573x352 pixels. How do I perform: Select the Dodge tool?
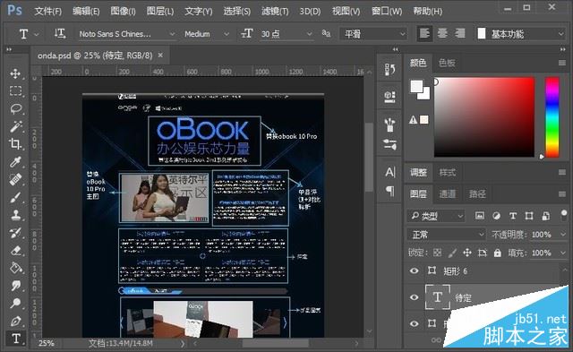[15, 303]
